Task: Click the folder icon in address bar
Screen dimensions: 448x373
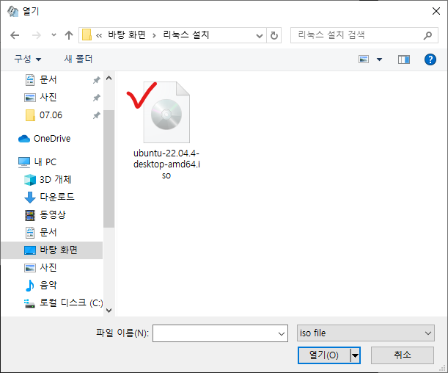Action: (x=87, y=35)
